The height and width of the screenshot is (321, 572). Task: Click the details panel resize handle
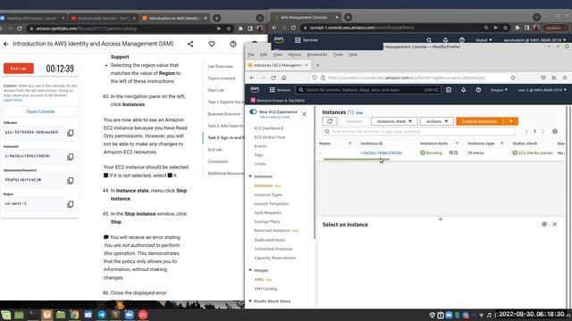click(441, 219)
